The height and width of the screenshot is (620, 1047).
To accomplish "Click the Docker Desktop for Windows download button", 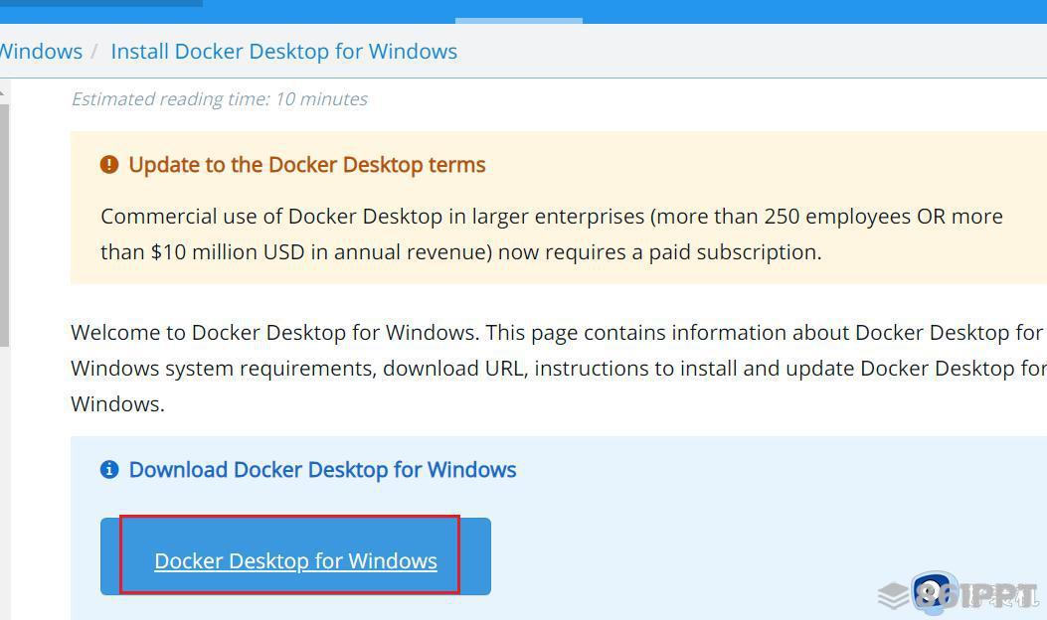I will pyautogui.click(x=295, y=556).
